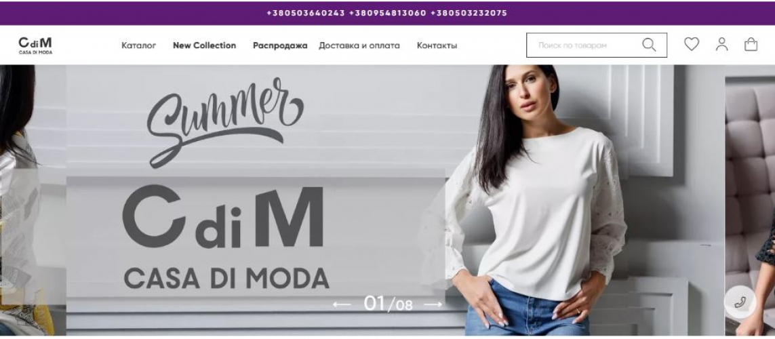Screen dimensions: 775x339
Task: Click the magnifying glass search icon
Action: point(648,45)
